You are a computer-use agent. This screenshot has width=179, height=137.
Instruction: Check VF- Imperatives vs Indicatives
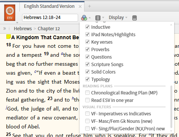(87, 113)
